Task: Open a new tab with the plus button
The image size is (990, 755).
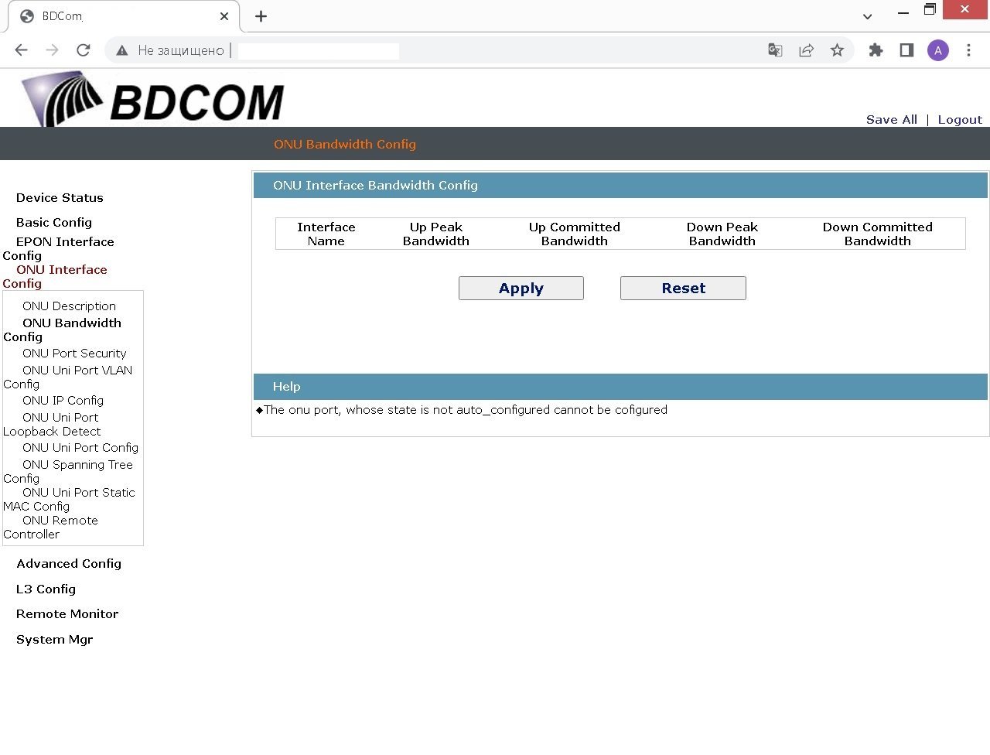Action: click(x=261, y=16)
